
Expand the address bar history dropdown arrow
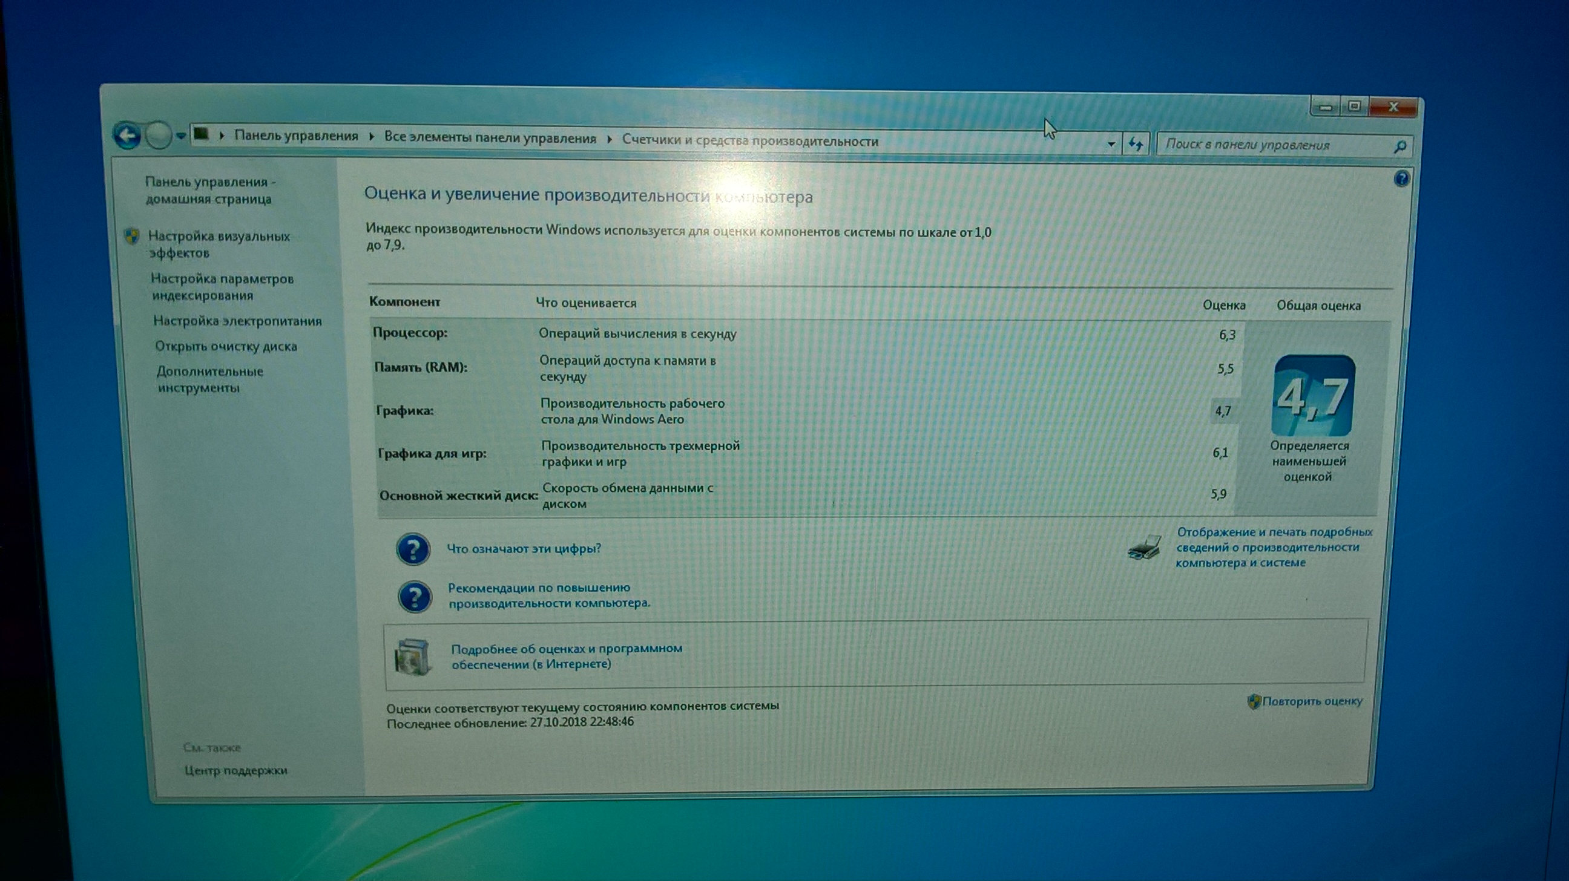pos(1110,144)
